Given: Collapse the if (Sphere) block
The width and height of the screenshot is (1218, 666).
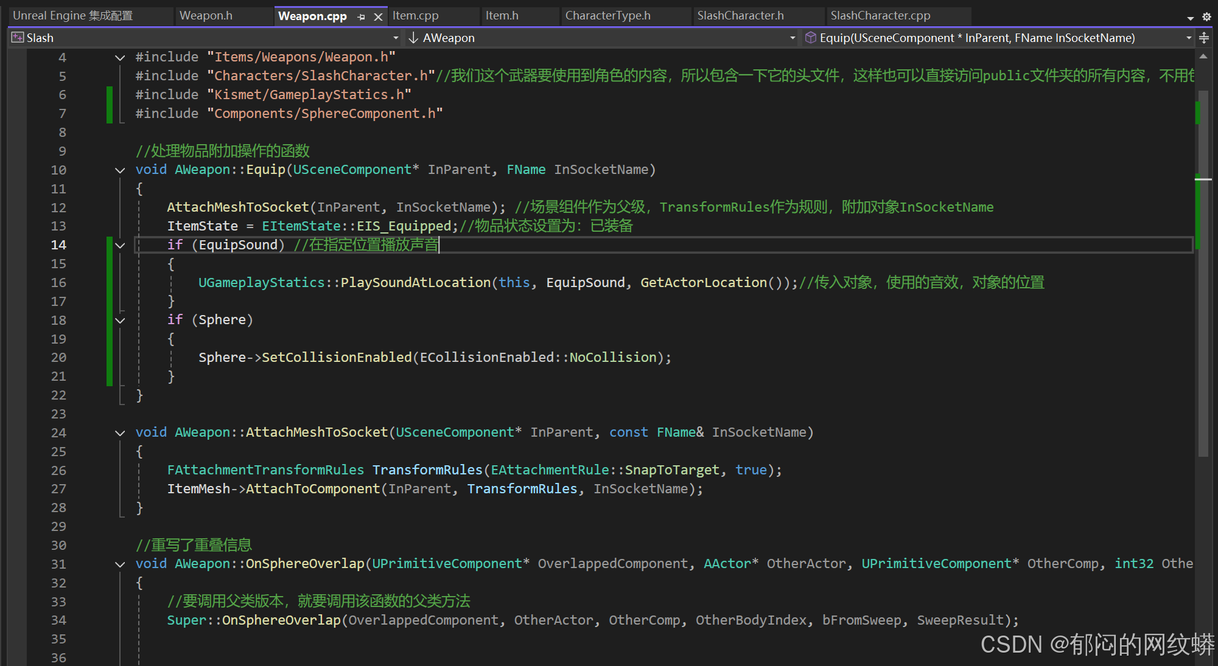Looking at the screenshot, I should pyautogui.click(x=120, y=321).
